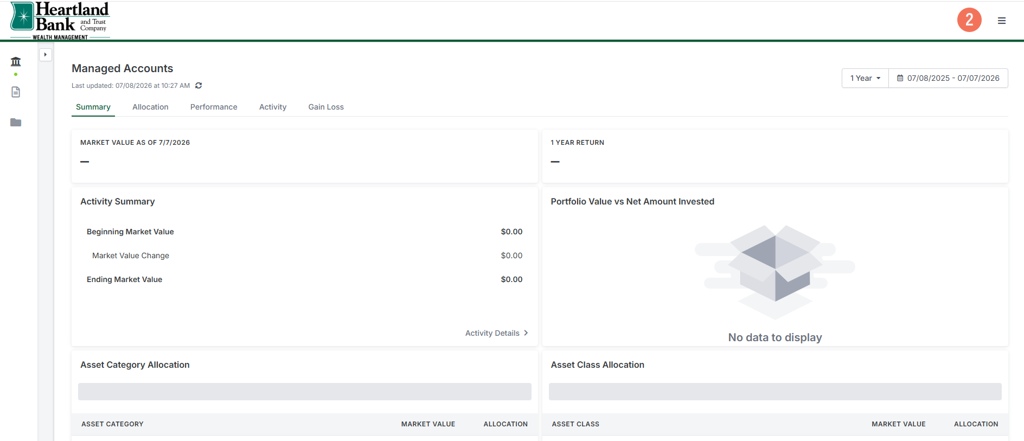This screenshot has height=441, width=1024.
Task: Open the user avatar numbered 2
Action: pyautogui.click(x=969, y=20)
